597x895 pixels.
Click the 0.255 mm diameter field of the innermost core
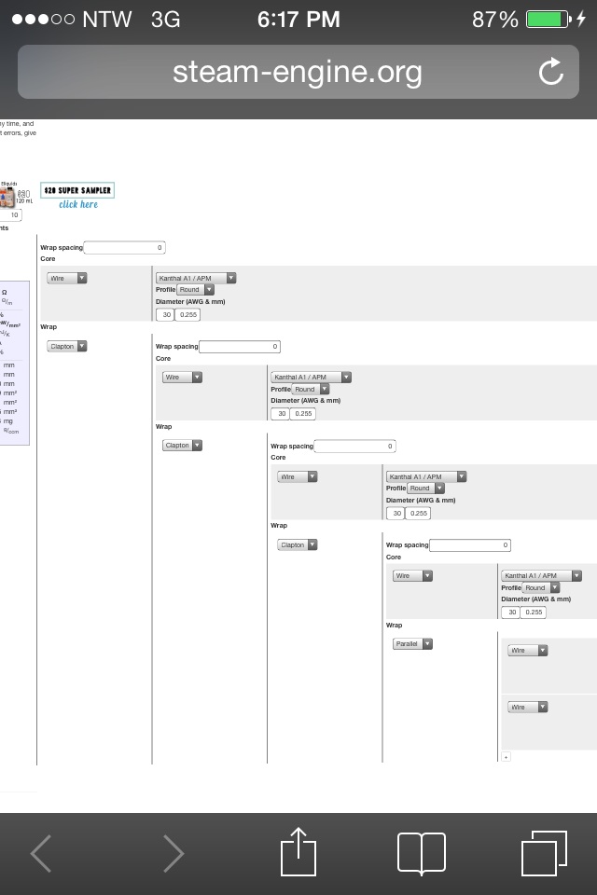pyautogui.click(x=534, y=613)
